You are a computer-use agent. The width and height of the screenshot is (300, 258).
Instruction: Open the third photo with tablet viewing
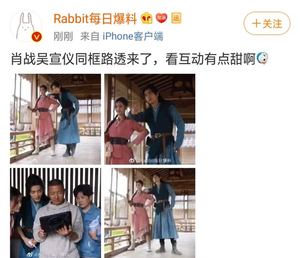(x=55, y=213)
